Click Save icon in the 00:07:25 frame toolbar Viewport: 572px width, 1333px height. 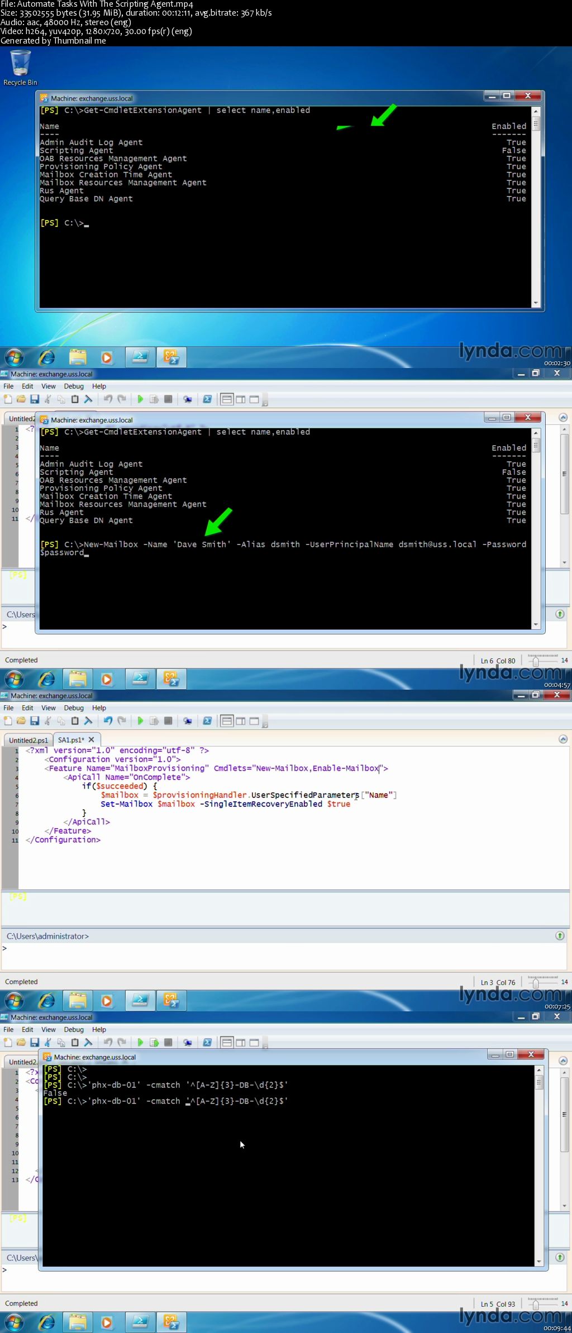tap(35, 721)
